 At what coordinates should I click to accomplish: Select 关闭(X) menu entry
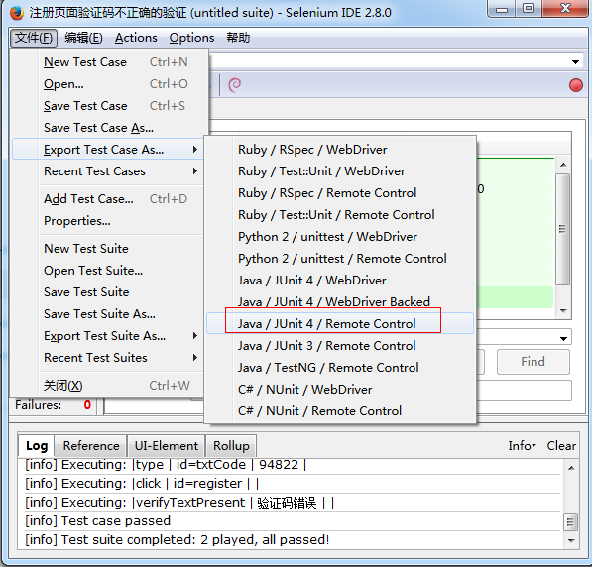pyautogui.click(x=109, y=386)
